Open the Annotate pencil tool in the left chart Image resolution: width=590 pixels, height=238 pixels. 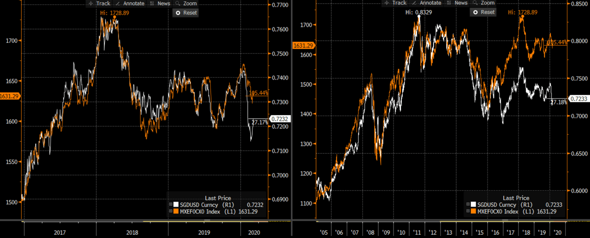129,3
